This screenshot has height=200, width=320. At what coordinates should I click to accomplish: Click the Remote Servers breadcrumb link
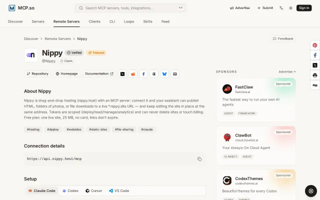click(58, 39)
